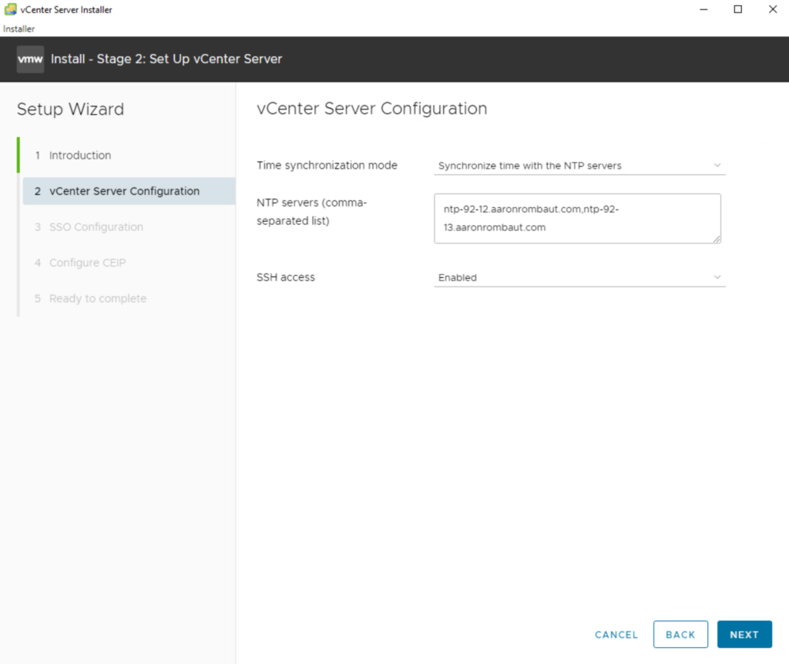The height and width of the screenshot is (664, 789).
Task: Open the Installer menu
Action: coord(19,29)
